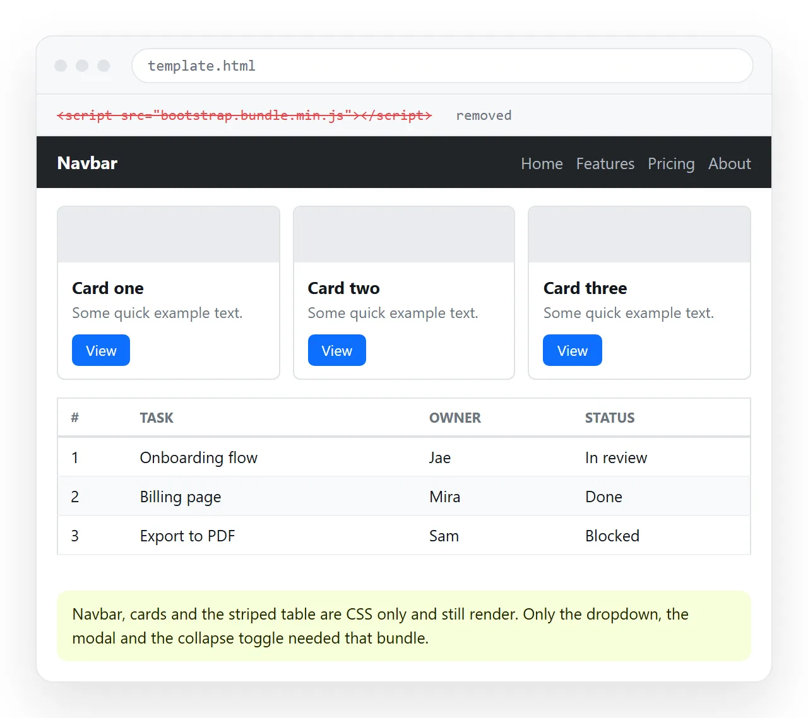Select 'Billing page' task cell

tap(181, 497)
